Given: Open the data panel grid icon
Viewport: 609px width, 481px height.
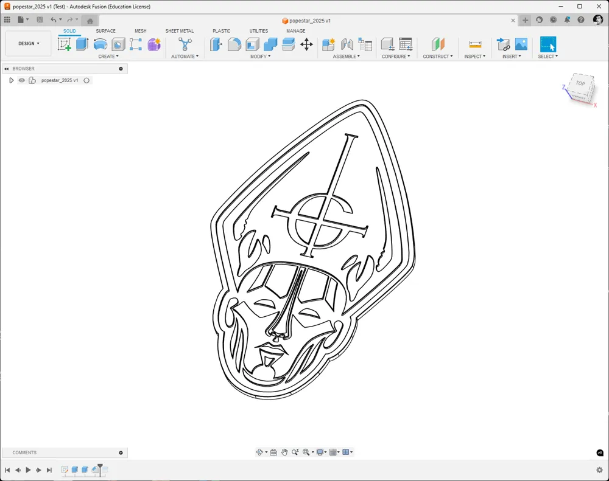Looking at the screenshot, I should point(7,19).
